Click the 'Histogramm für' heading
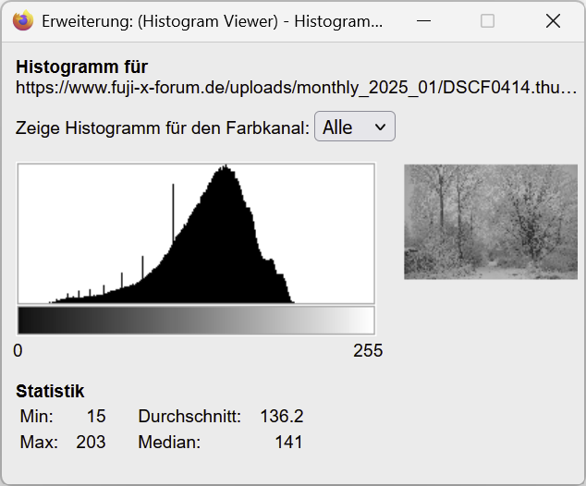The height and width of the screenshot is (486, 586). tap(82, 67)
